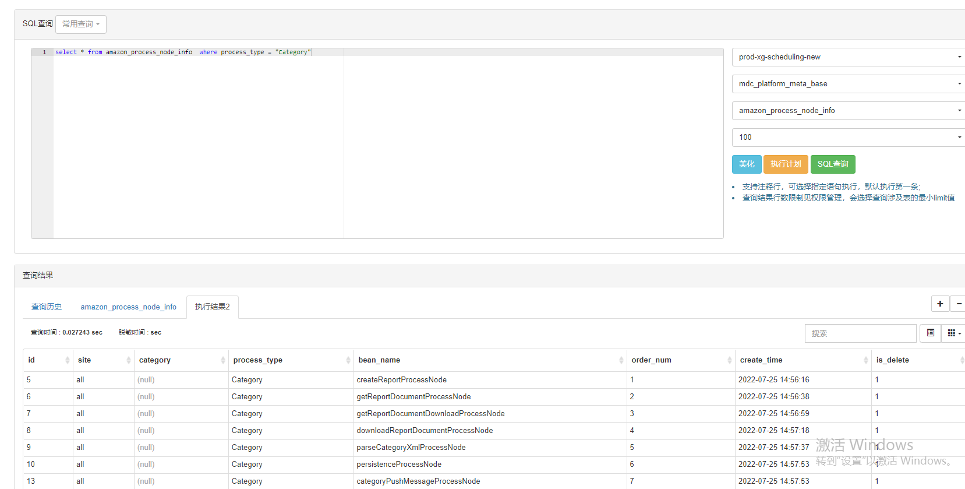Sort by process_type column arrows

[x=348, y=360]
